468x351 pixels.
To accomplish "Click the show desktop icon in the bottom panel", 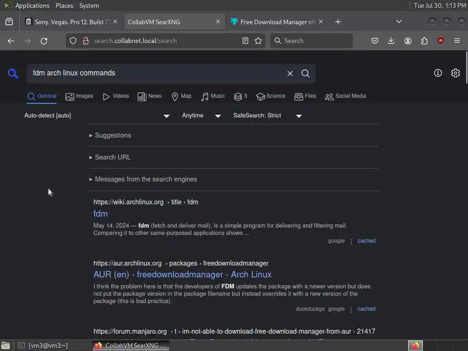I will (x=5, y=346).
